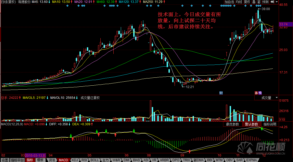Select the KDJ indicator tab
The width and height of the screenshot is (293, 162).
(x=75, y=160)
